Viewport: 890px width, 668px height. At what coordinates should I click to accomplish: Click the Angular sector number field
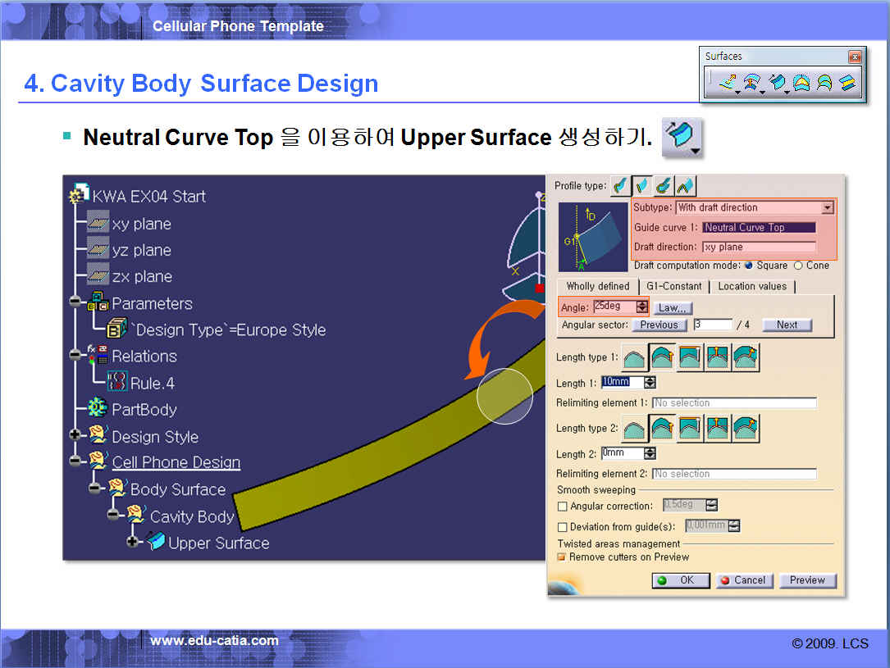[x=713, y=325]
